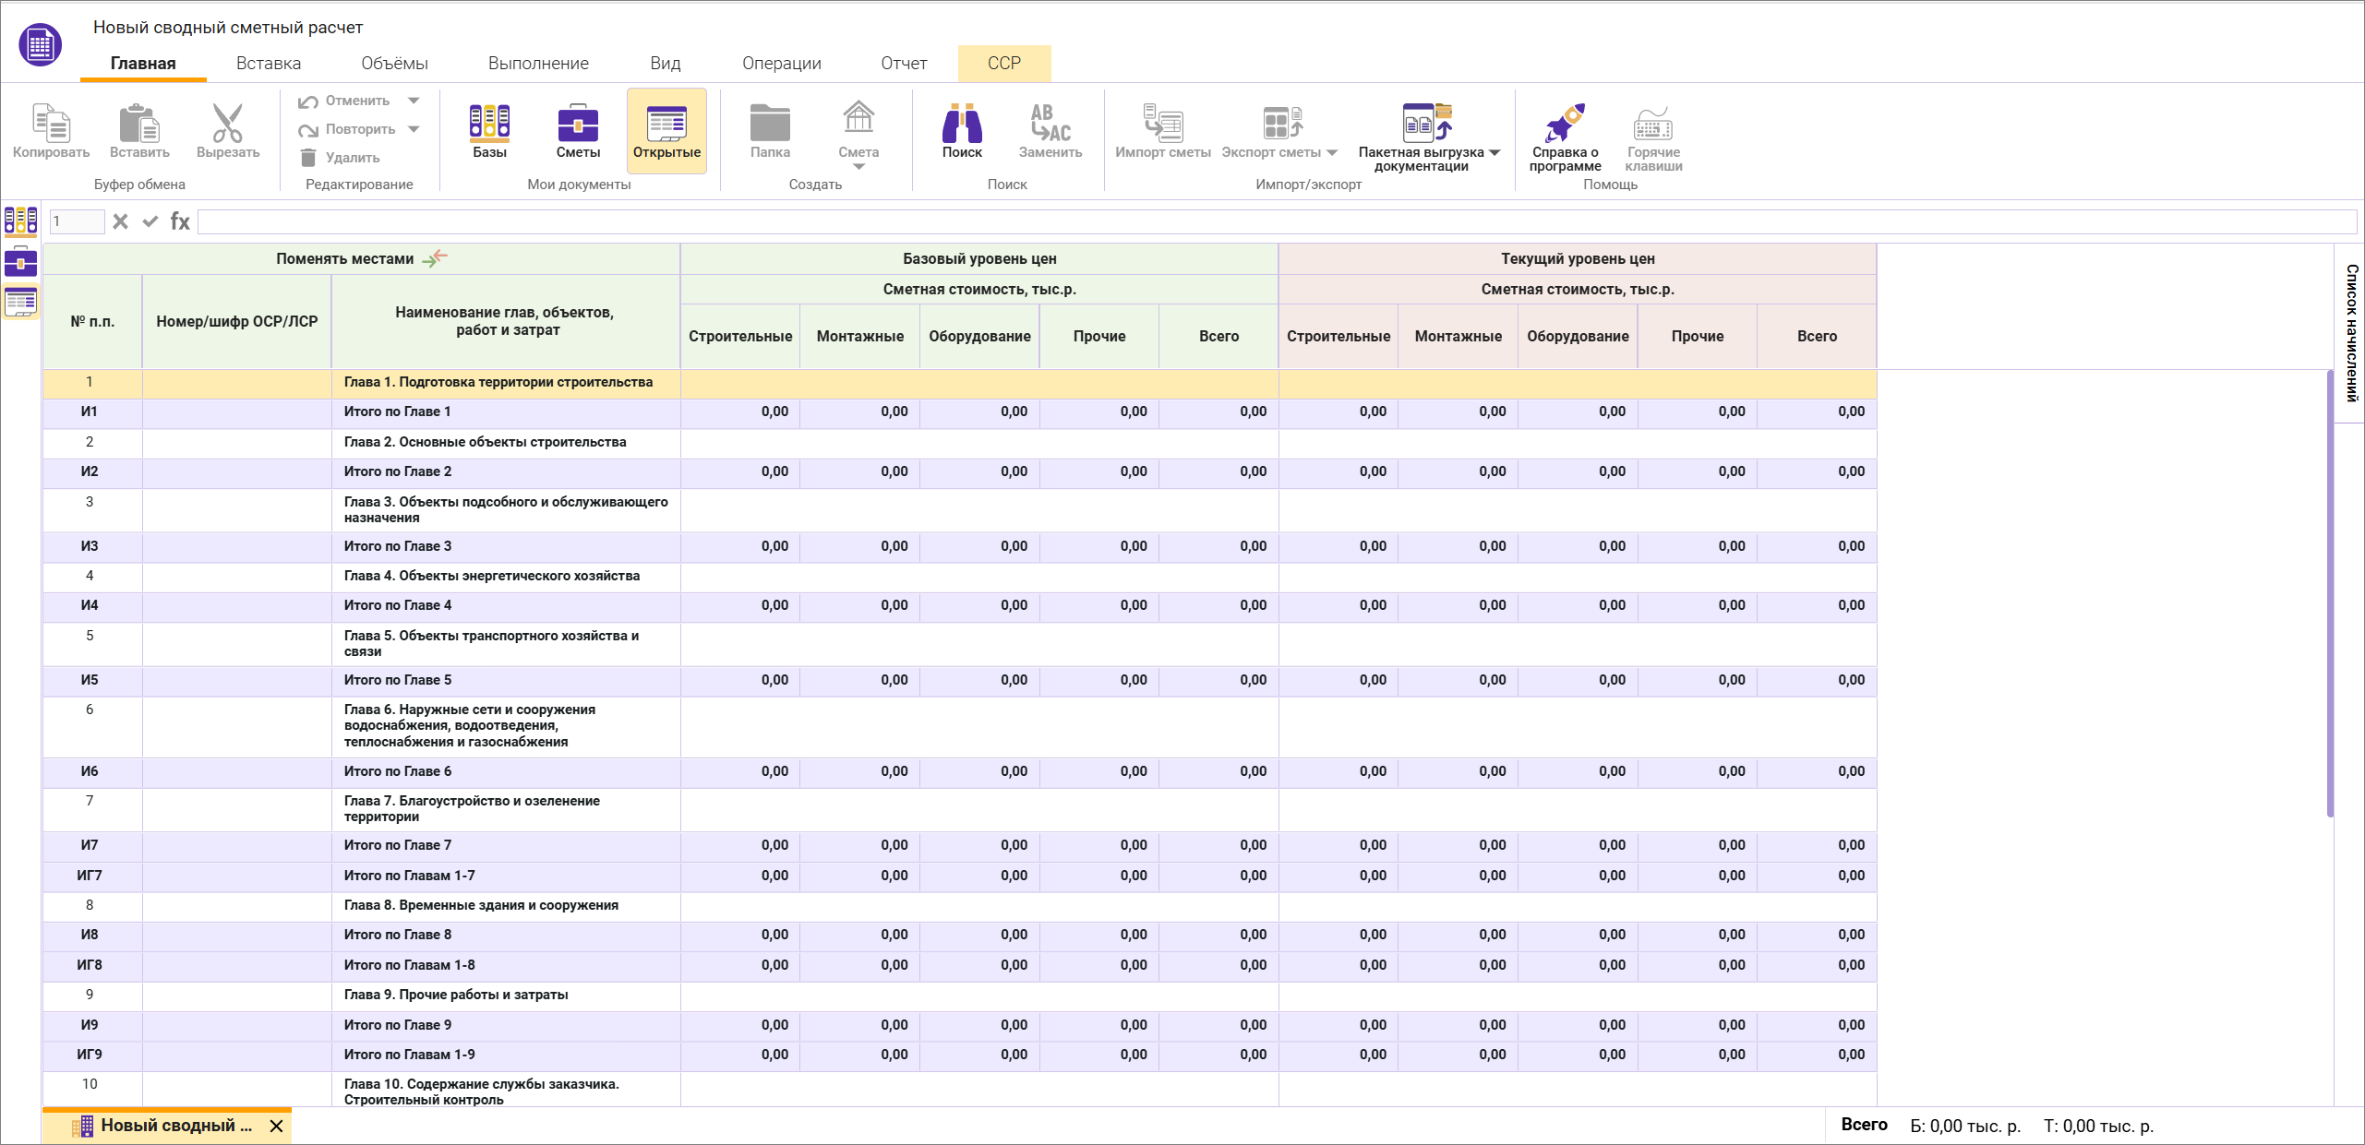The width and height of the screenshot is (2365, 1145).
Task: Expand the Повторить dropdown arrow
Action: coord(414,129)
